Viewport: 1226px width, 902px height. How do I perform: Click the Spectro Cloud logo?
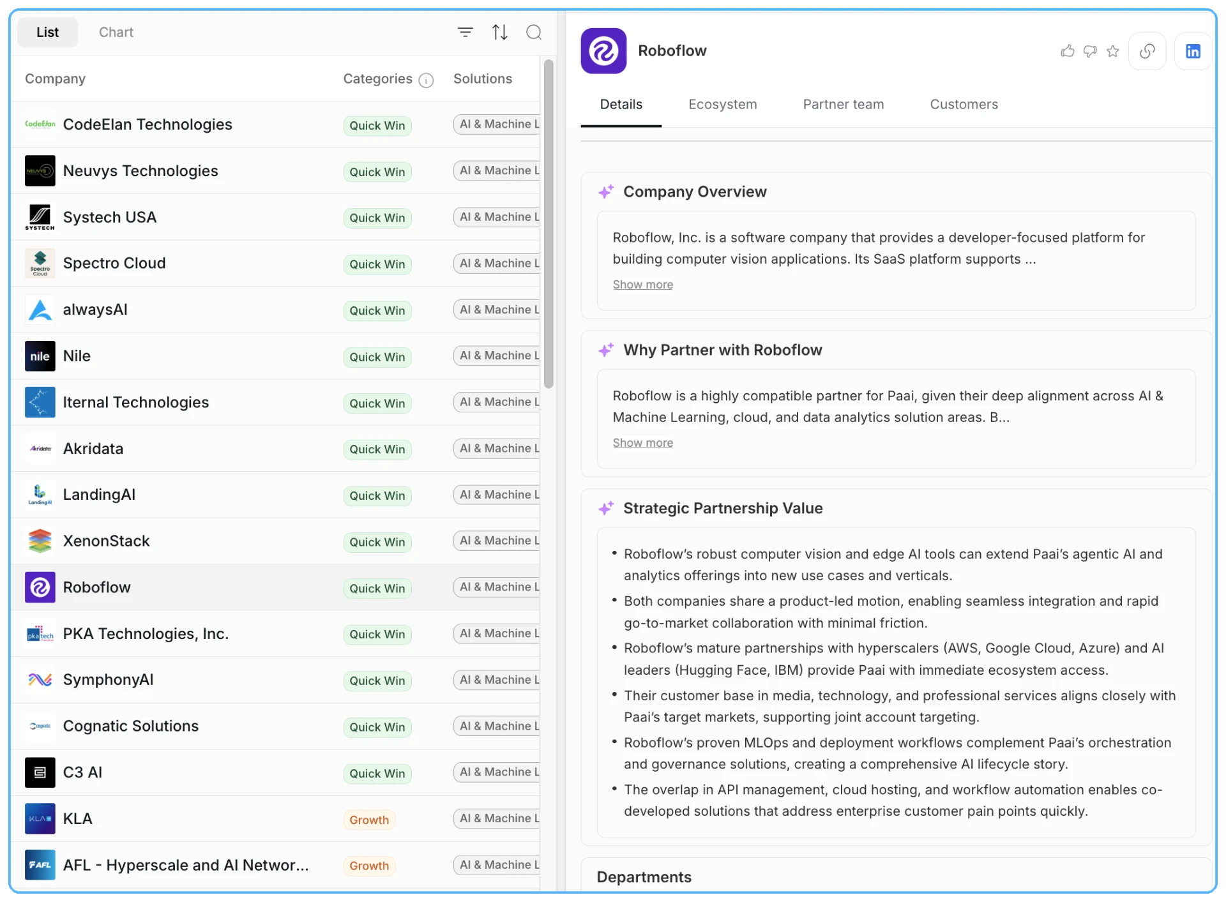click(40, 264)
